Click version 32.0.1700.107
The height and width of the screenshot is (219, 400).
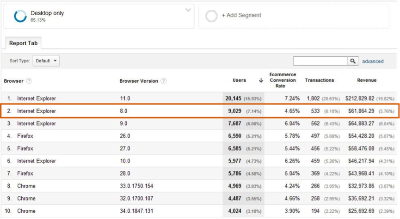(136, 198)
